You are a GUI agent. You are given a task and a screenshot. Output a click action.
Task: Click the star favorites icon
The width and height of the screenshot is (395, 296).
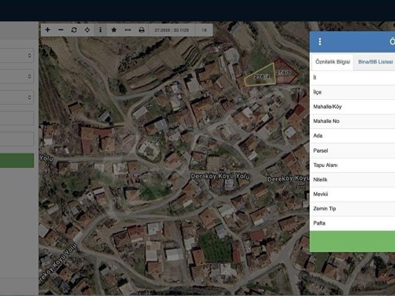pos(114,30)
